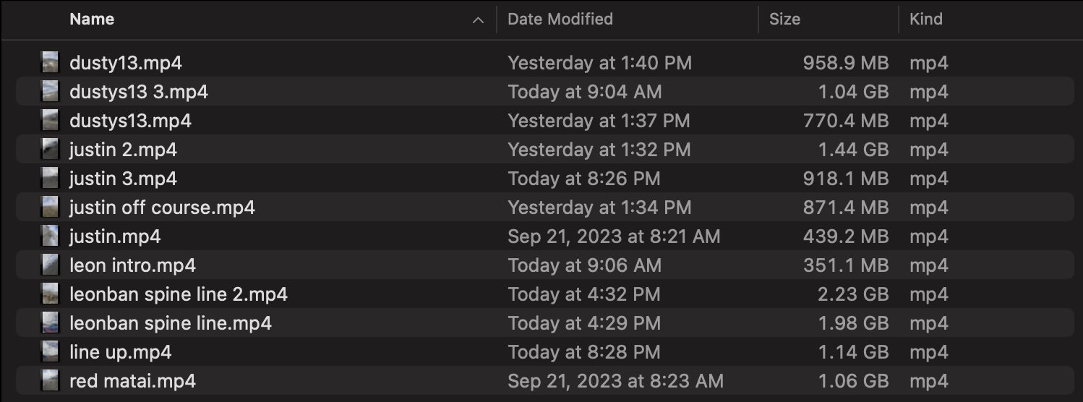1083x402 pixels.
Task: Click the red matai.mp4 thumbnail icon
Action: click(50, 381)
